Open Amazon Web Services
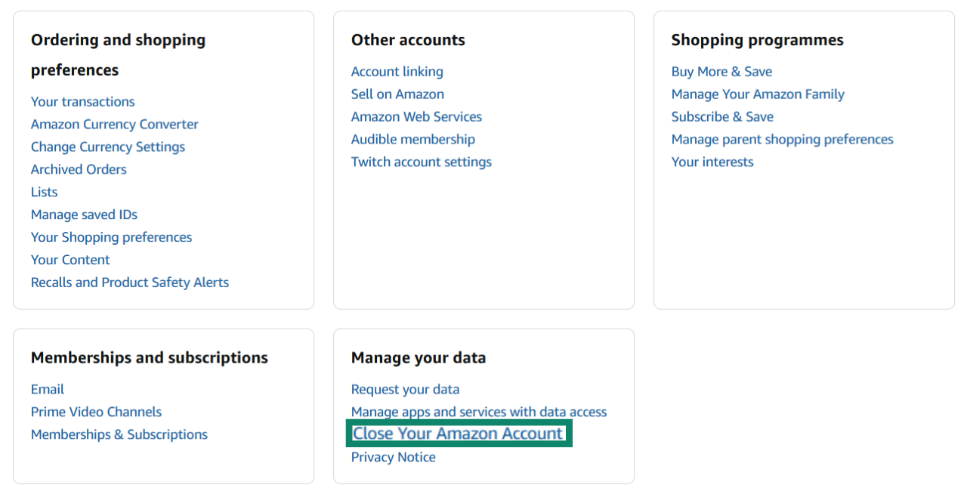Screen dimensions: 967x497 tap(416, 116)
